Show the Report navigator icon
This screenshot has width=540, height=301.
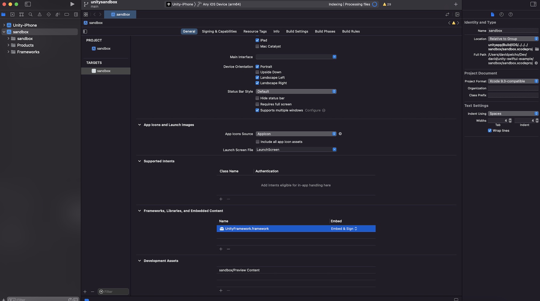(76, 14)
